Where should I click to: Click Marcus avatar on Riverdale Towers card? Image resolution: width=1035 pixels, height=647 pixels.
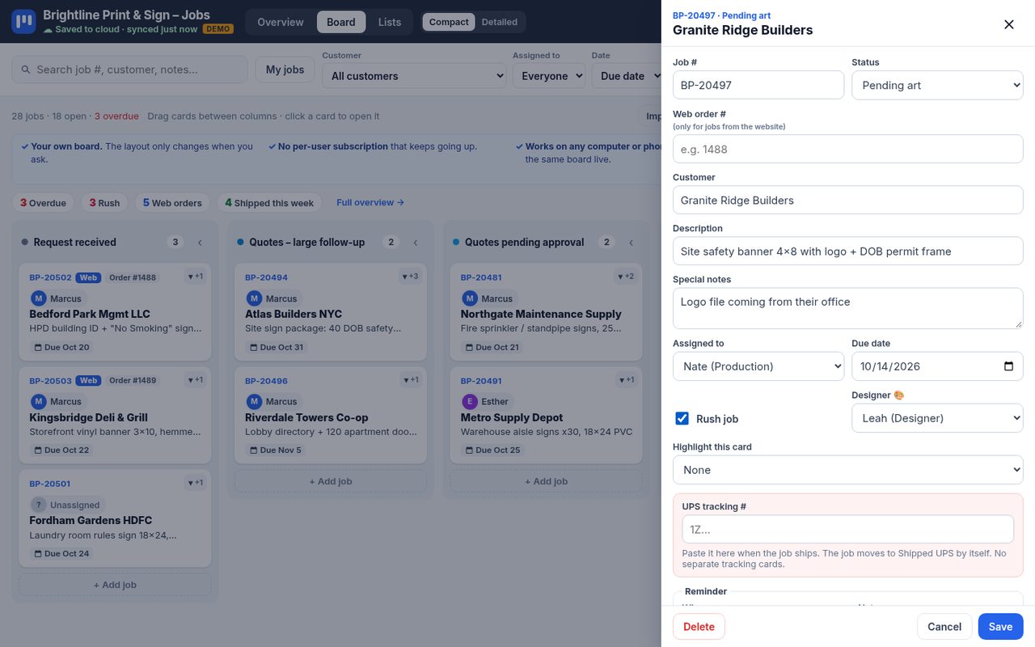coord(255,401)
